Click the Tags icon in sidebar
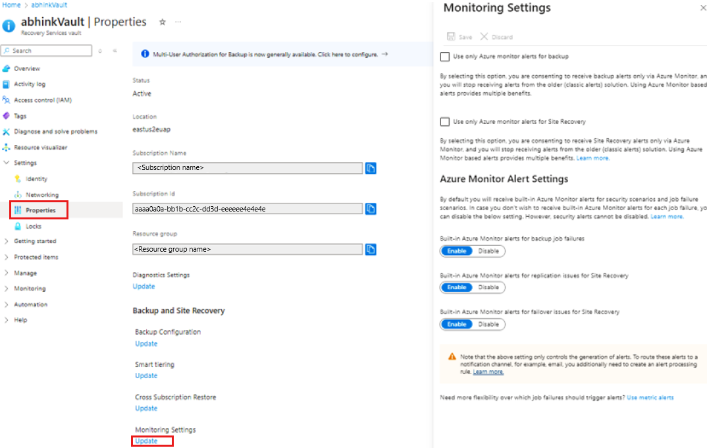Viewport: 707px width, 448px height. point(6,116)
